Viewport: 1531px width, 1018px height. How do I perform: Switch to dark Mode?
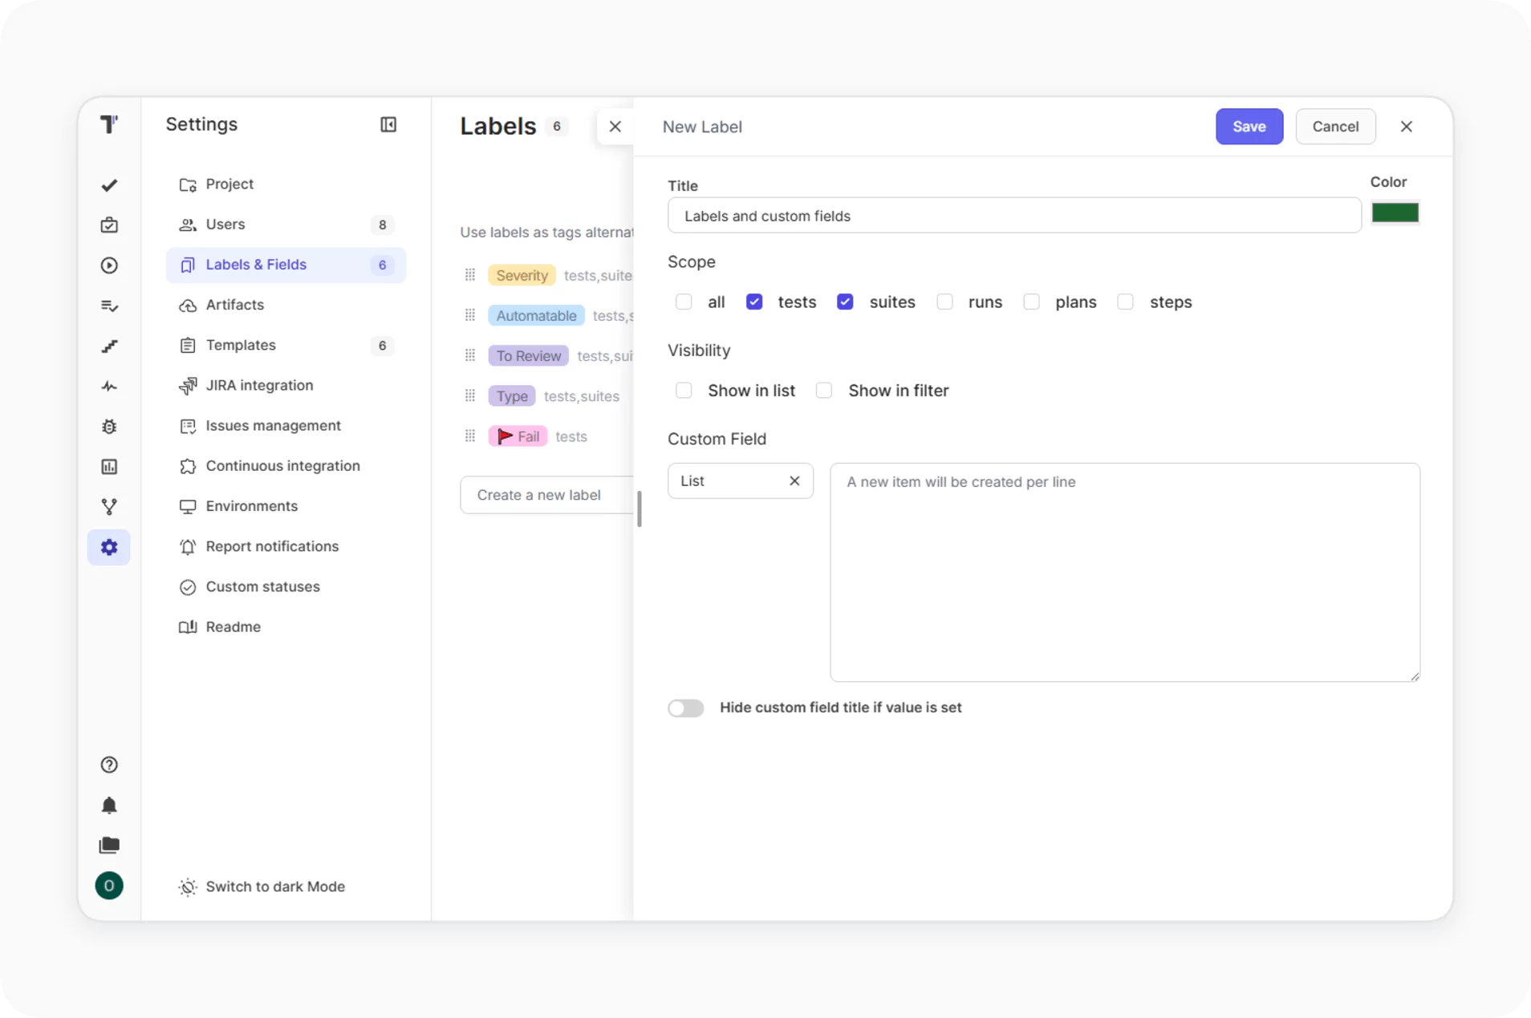(262, 887)
